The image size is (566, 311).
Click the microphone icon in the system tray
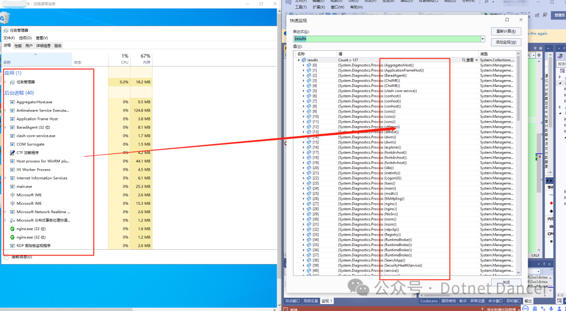coord(551,308)
